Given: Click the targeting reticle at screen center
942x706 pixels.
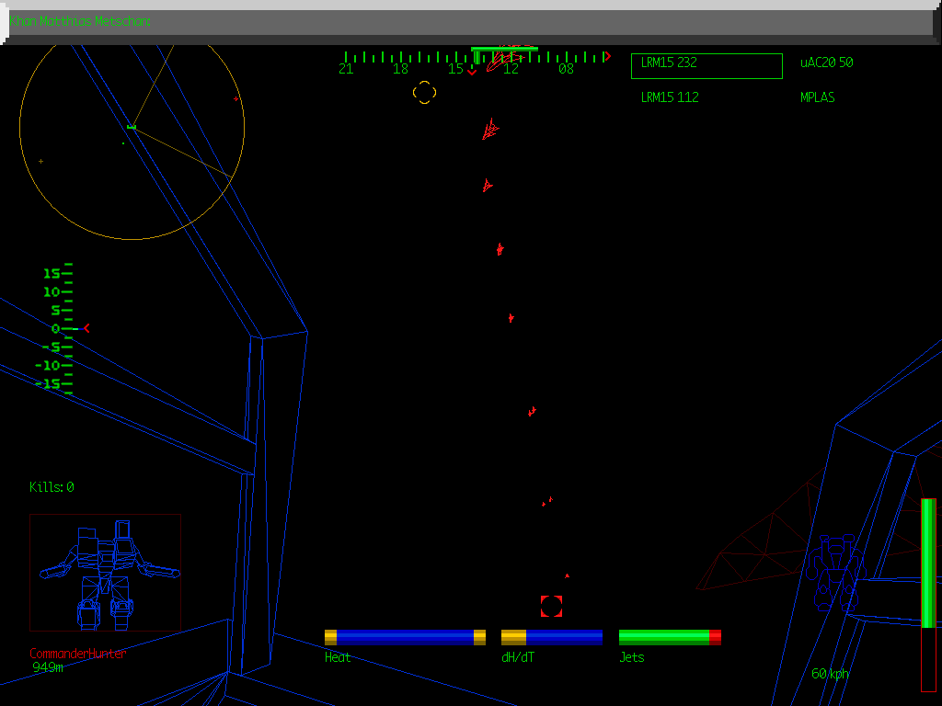Looking at the screenshot, I should tap(424, 93).
